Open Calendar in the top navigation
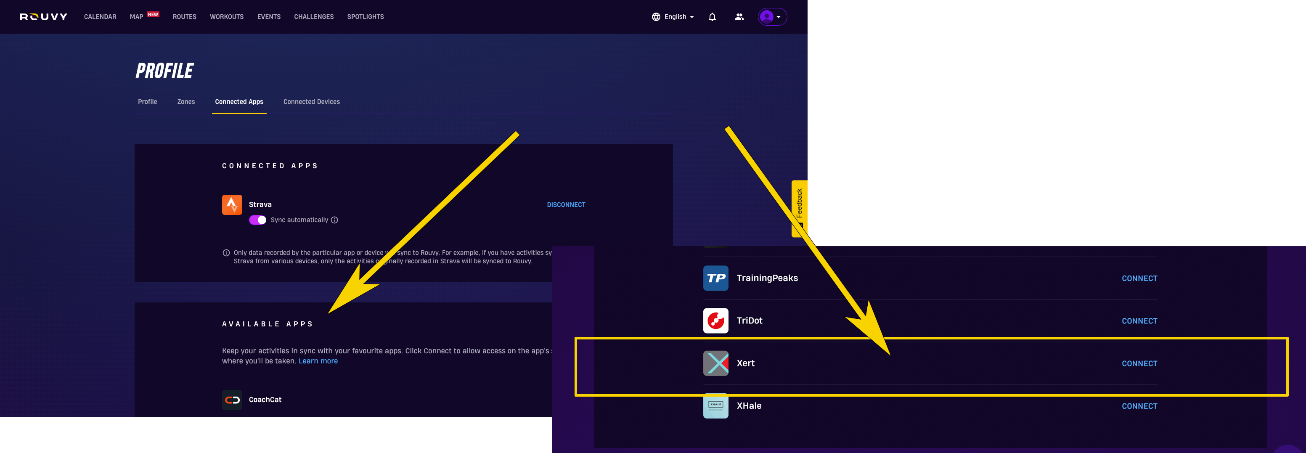1306x453 pixels. coord(100,17)
